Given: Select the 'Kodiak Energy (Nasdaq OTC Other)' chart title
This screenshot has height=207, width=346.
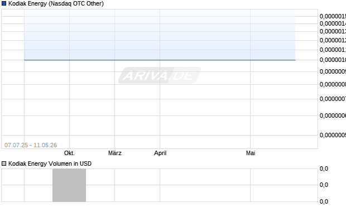Looking at the screenshot, I should click(56, 3).
